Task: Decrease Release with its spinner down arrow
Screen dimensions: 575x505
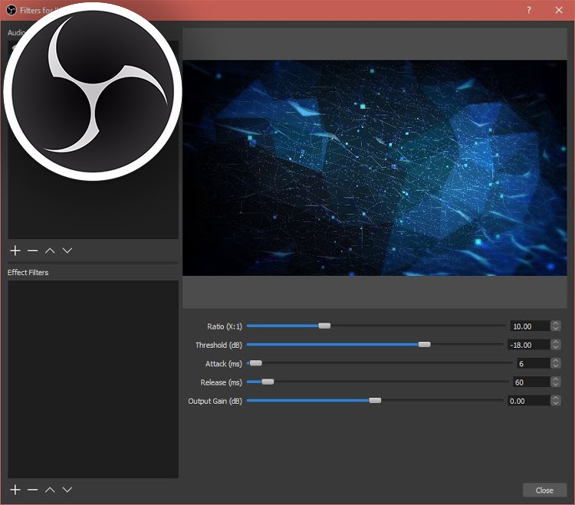Action: click(x=556, y=385)
